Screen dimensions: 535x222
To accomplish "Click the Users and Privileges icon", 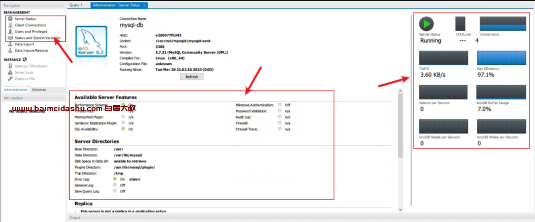I will [x=10, y=31].
